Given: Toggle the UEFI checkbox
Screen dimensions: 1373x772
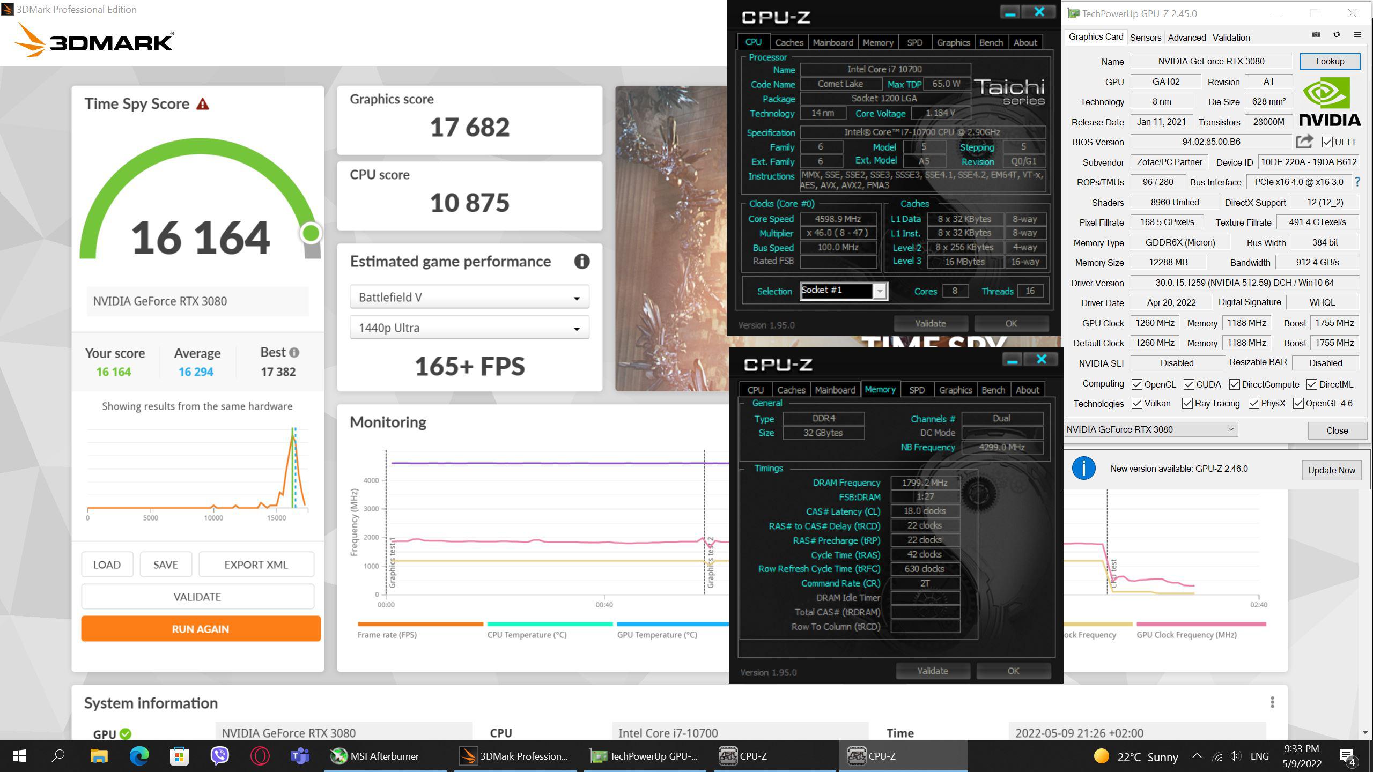Looking at the screenshot, I should coord(1327,142).
